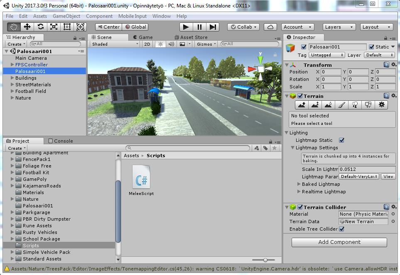Open Terrain component gear menu
The image size is (400, 275).
pos(394,96)
